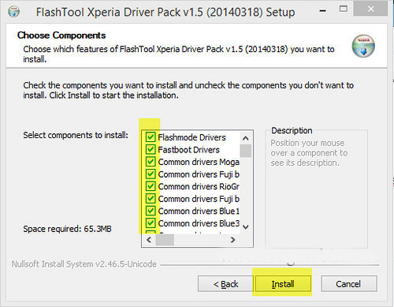Viewport: 394px width, 307px height.
Task: Toggle the Common drivers RioGr checkbox
Action: pos(151,186)
